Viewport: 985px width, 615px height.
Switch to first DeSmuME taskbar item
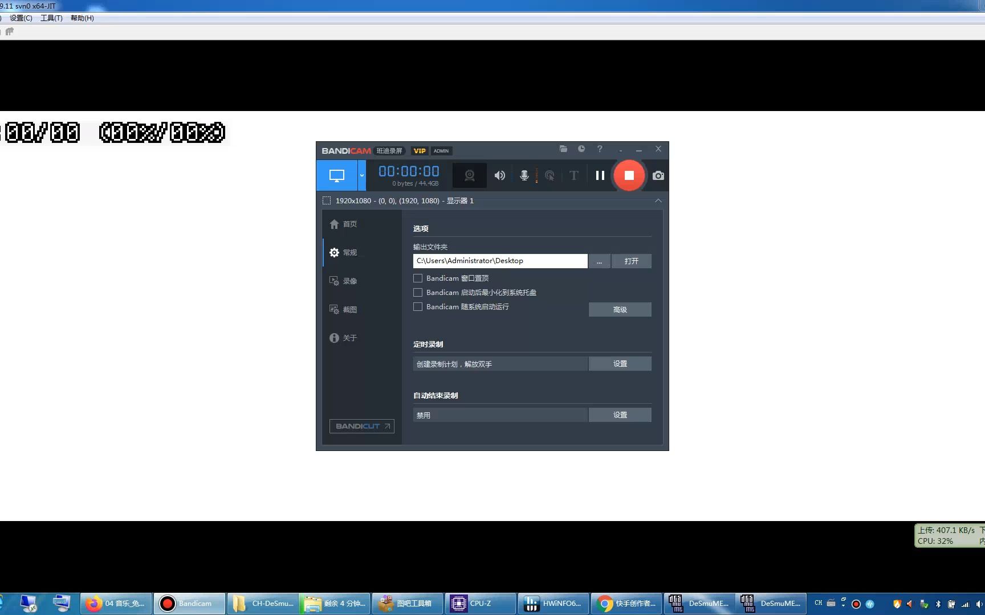coord(699,604)
